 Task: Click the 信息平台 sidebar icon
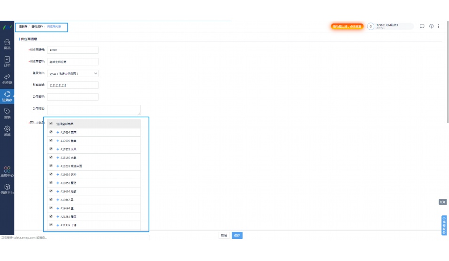7,189
